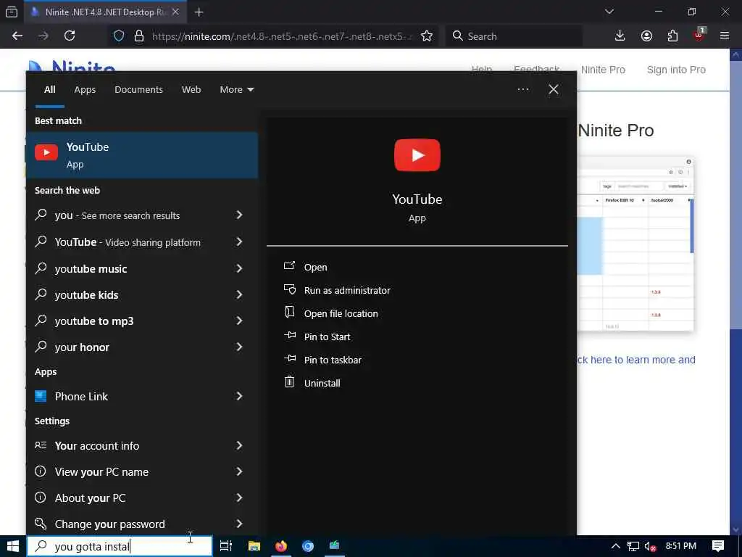Click the taskbar search input box
The width and height of the screenshot is (742, 557).
(x=120, y=546)
